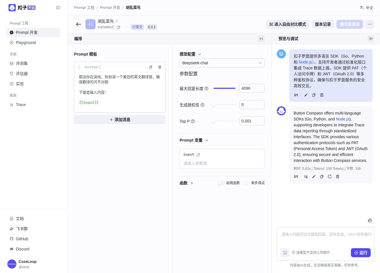Click the pencil icon to rename 胡乱菜鸟
This screenshot has height=273, width=380.
[117, 21]
